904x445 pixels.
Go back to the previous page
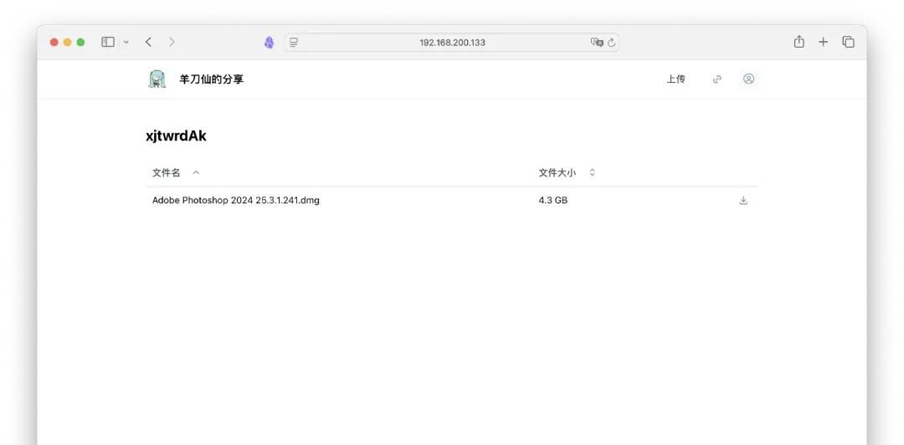149,42
